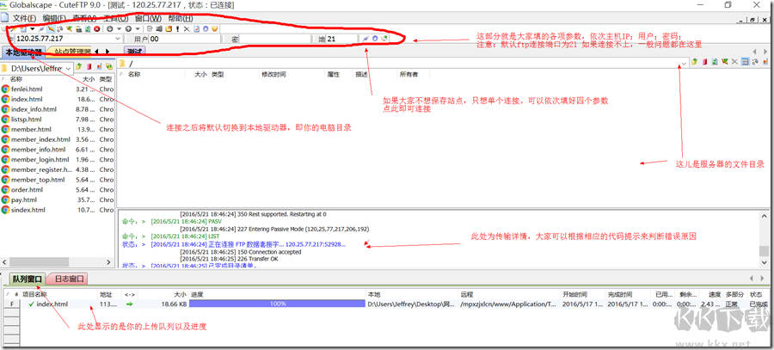The height and width of the screenshot is (350, 774).
Task: Click the green checkmark next to queued index.html
Action: coord(32,304)
